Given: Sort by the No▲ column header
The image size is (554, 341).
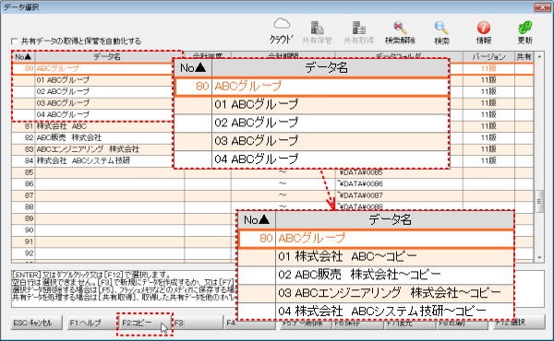Looking at the screenshot, I should (23, 57).
